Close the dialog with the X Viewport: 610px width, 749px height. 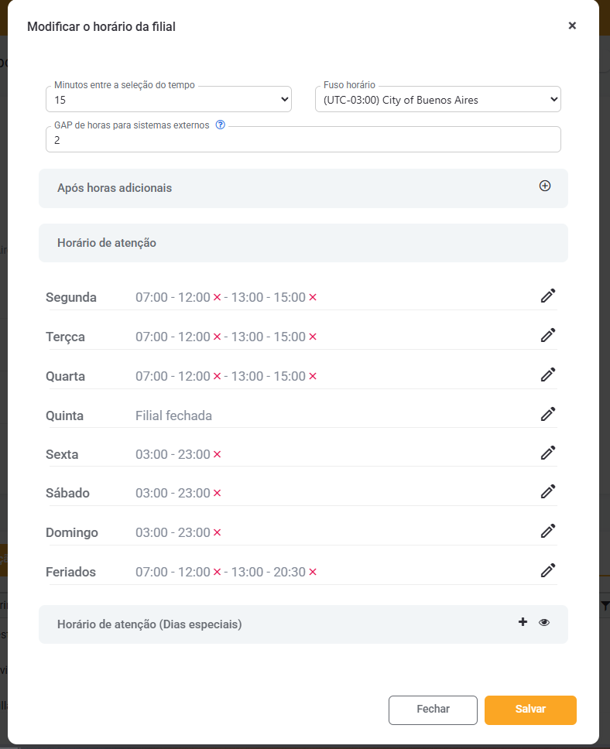pos(572,26)
